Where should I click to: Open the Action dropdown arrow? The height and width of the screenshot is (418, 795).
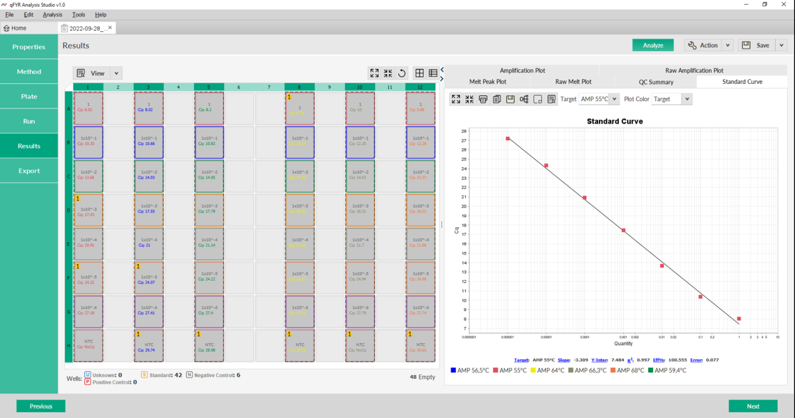pyautogui.click(x=727, y=45)
